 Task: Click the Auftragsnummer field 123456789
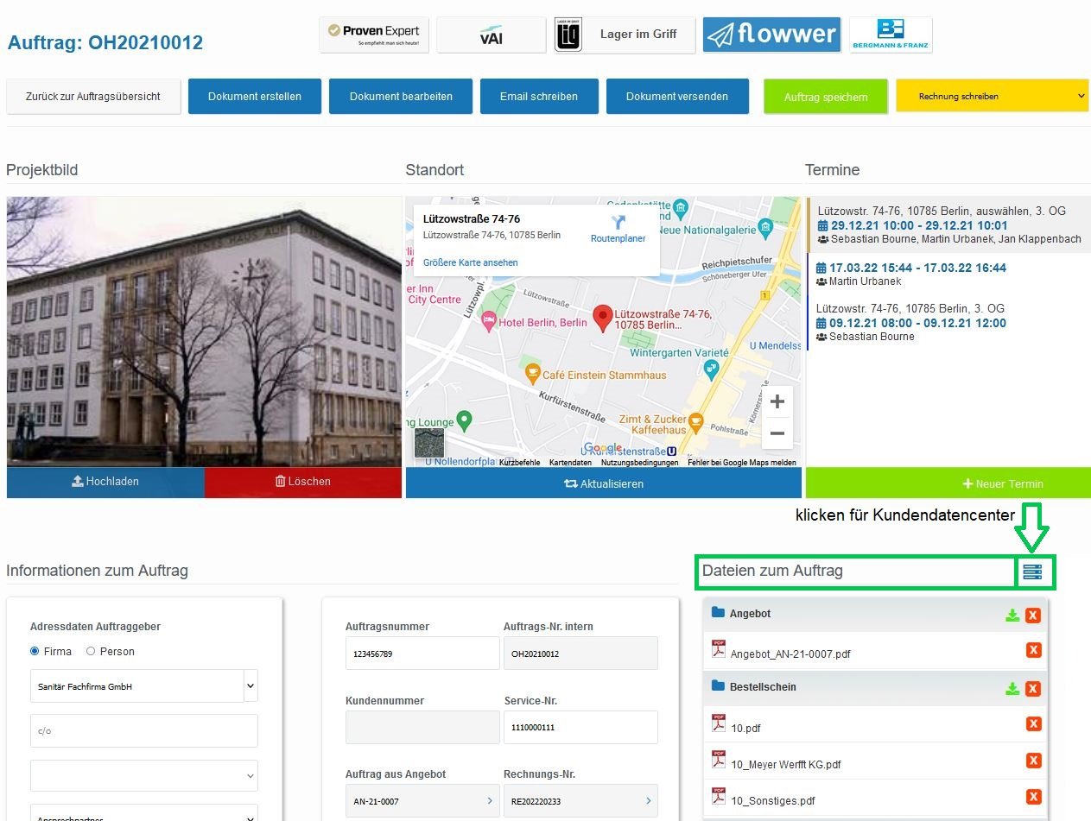point(422,654)
